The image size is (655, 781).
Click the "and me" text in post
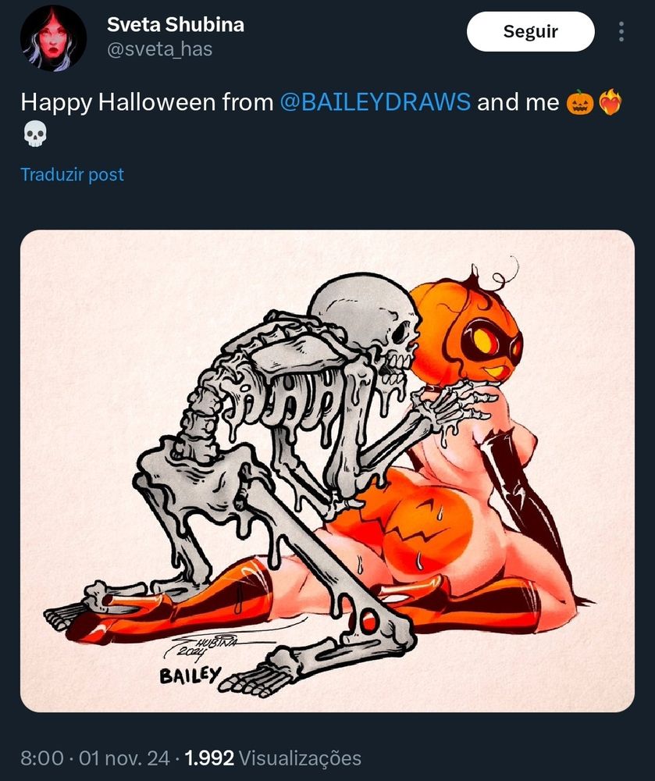click(518, 102)
